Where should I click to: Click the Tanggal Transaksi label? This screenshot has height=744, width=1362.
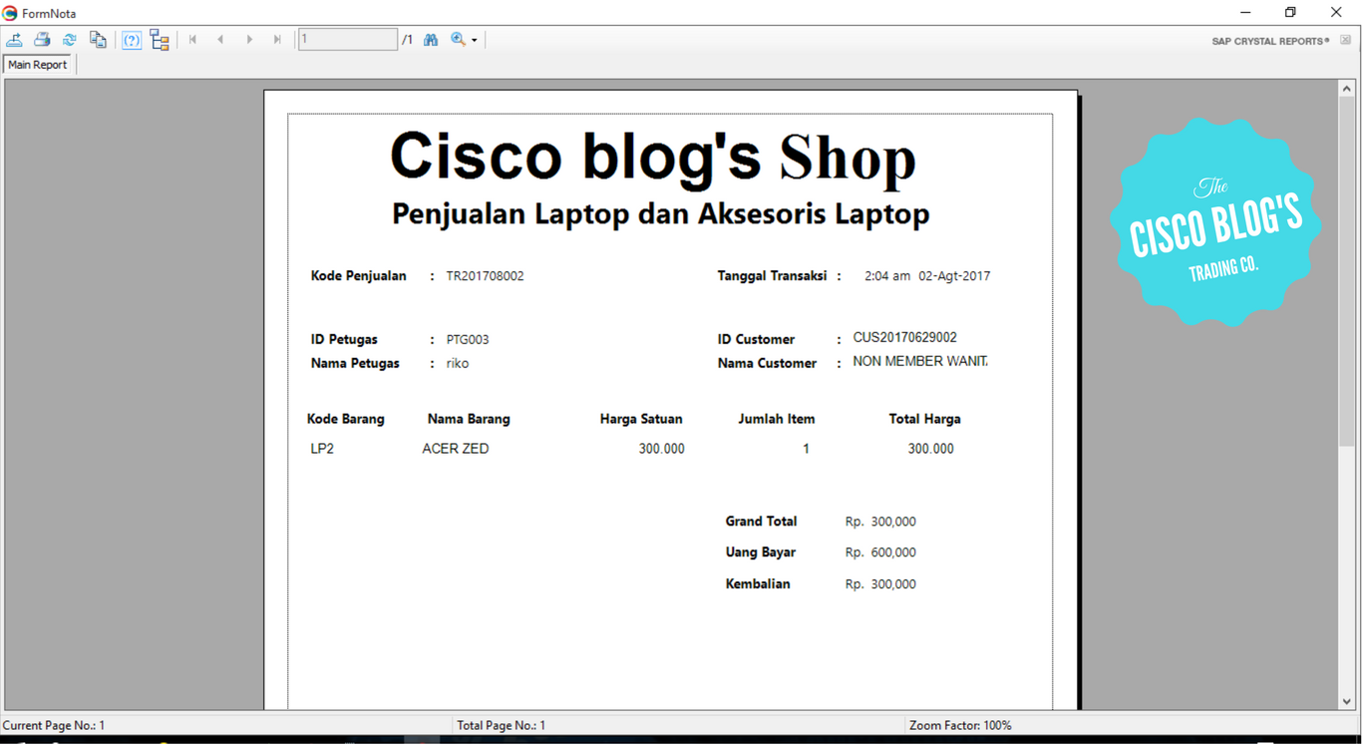(x=772, y=276)
